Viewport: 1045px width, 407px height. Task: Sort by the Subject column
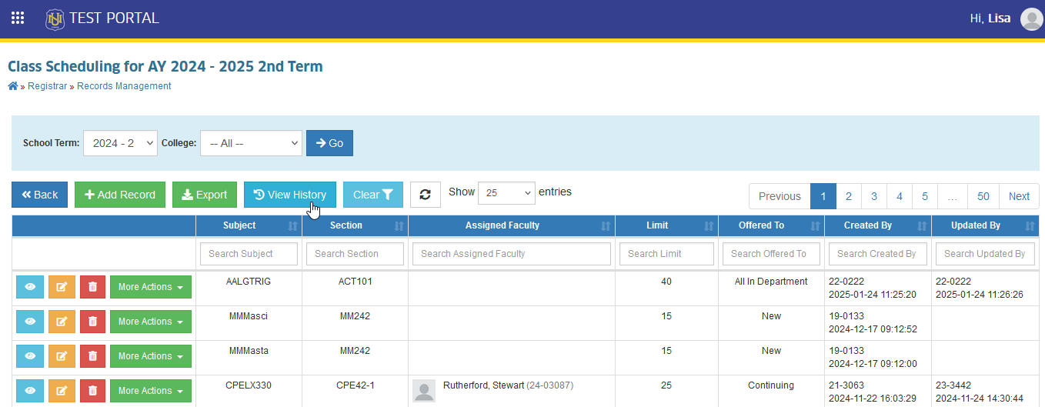(x=249, y=225)
